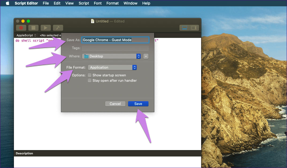
Task: Click the green zoom window button
Action: 28,21
